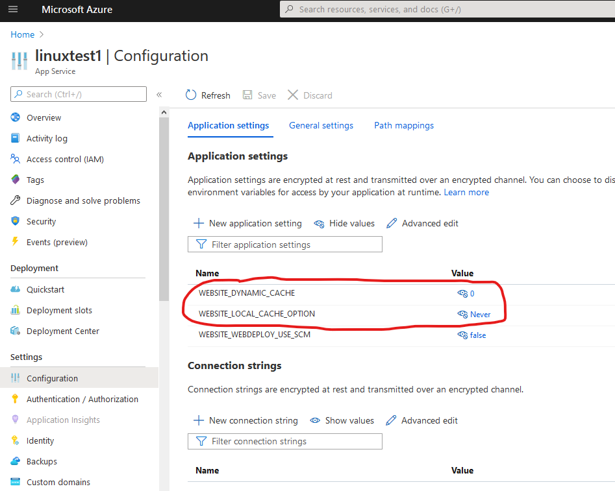Click the Activity log icon

coord(16,138)
